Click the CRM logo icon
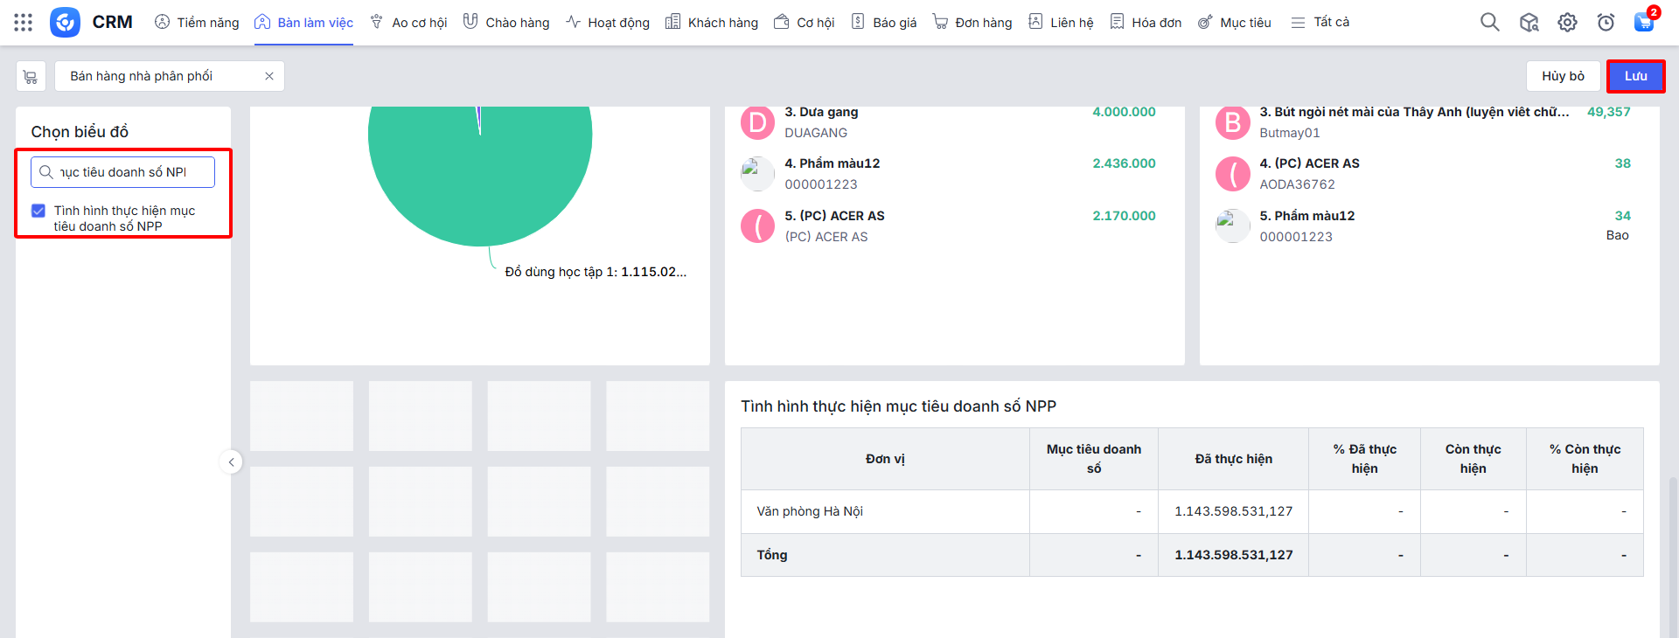The width and height of the screenshot is (1679, 638). coord(65,23)
